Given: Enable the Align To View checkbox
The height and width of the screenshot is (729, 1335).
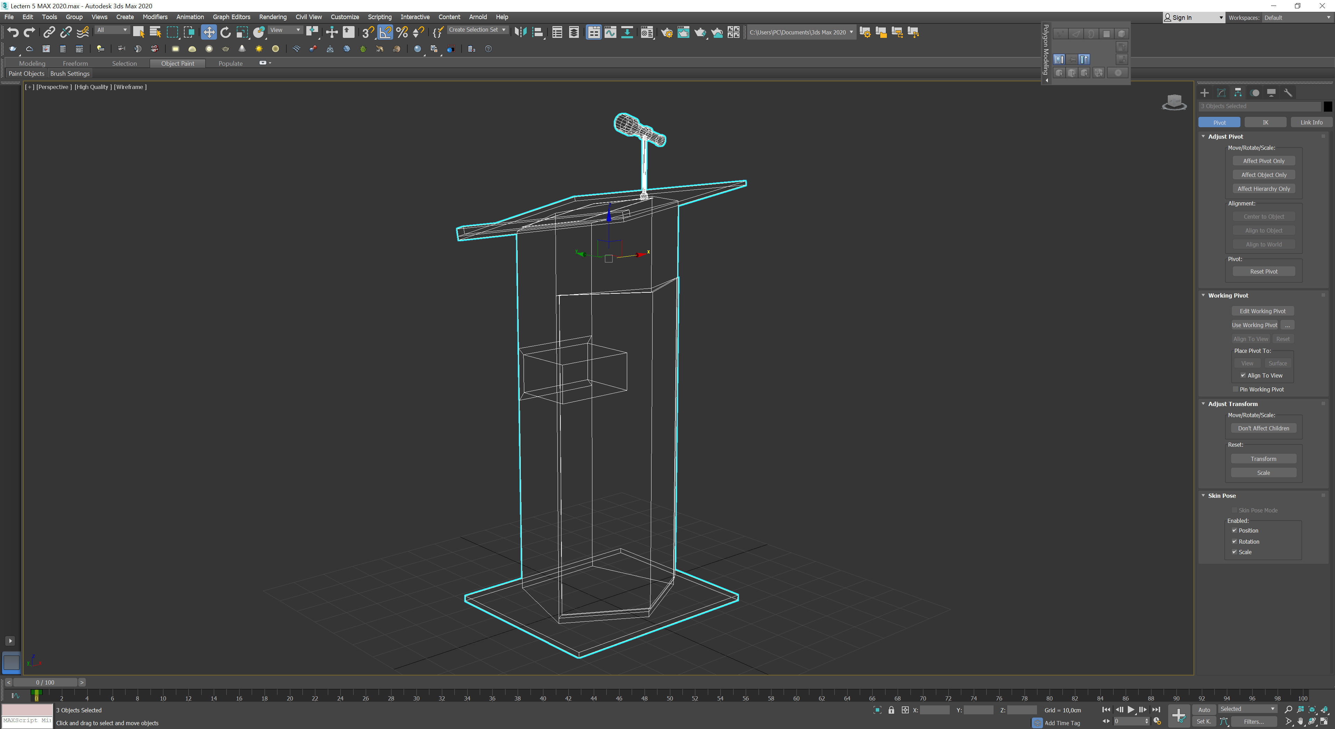Looking at the screenshot, I should (x=1243, y=375).
